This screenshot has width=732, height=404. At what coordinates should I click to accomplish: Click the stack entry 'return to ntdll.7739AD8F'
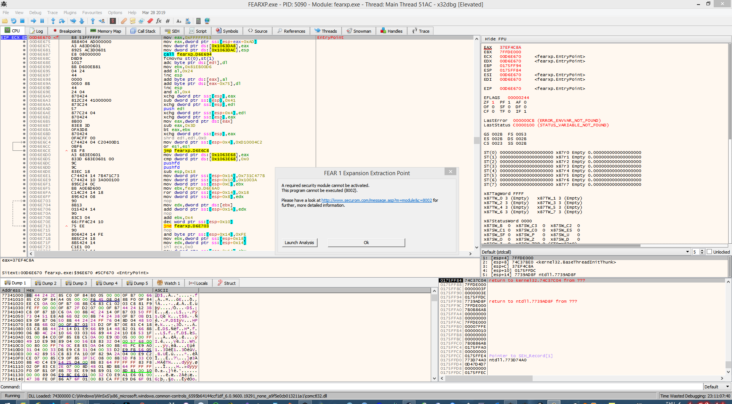[533, 302]
